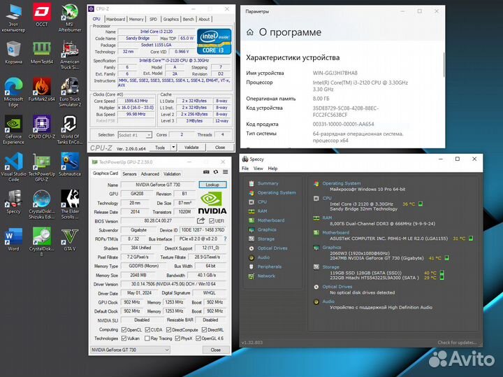Screen dimensions: 503x377
Task: Expand the Tools dropdown arrow in CPU-Z
Action: [x=172, y=148]
